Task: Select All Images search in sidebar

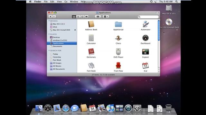Action: pyautogui.click(x=62, y=63)
